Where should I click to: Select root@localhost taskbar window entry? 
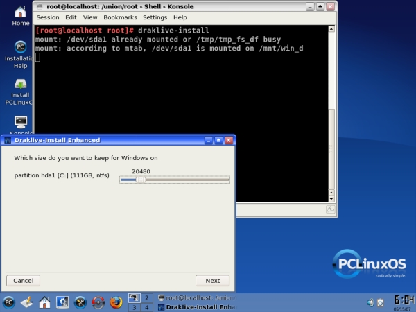[x=196, y=298]
